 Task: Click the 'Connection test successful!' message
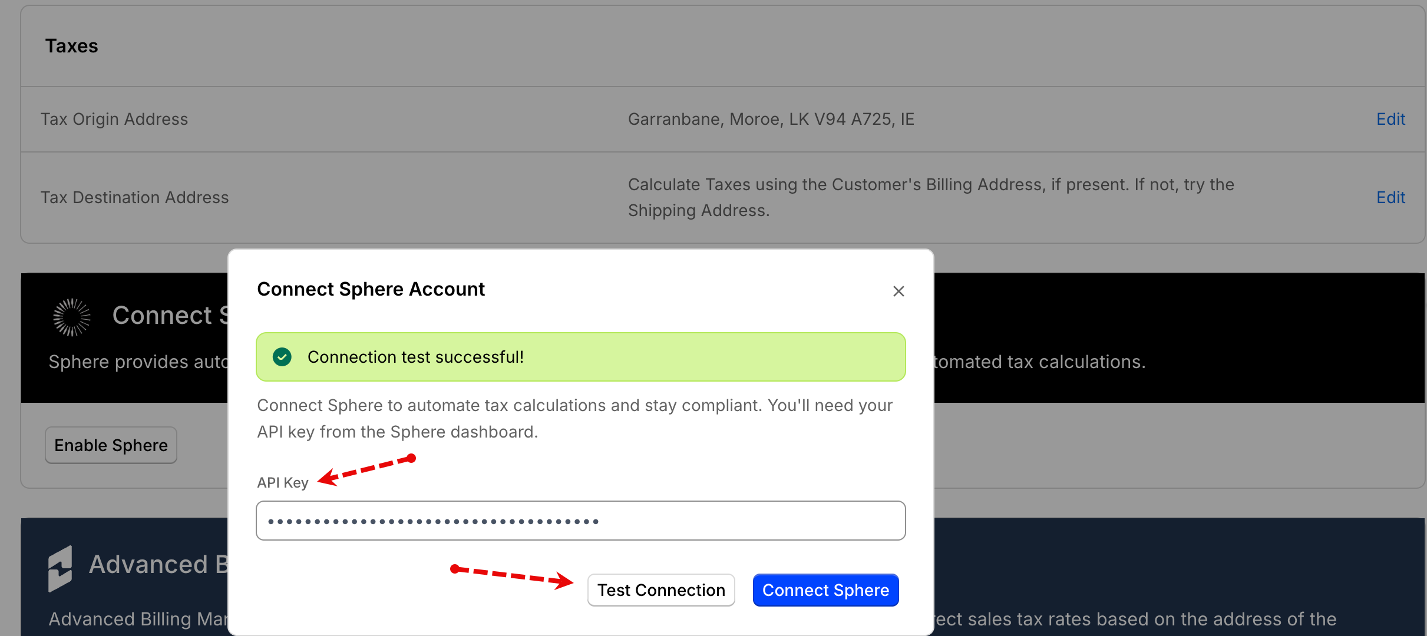(415, 357)
